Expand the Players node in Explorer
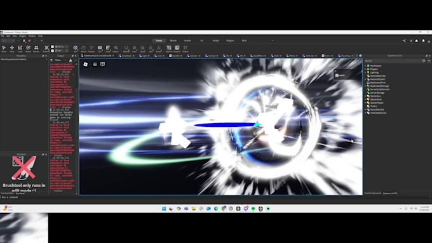The image size is (432, 243). coord(365,69)
